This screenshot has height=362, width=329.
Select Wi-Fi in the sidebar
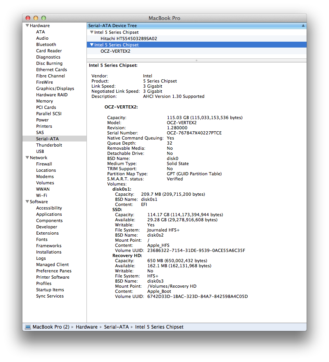[42, 195]
